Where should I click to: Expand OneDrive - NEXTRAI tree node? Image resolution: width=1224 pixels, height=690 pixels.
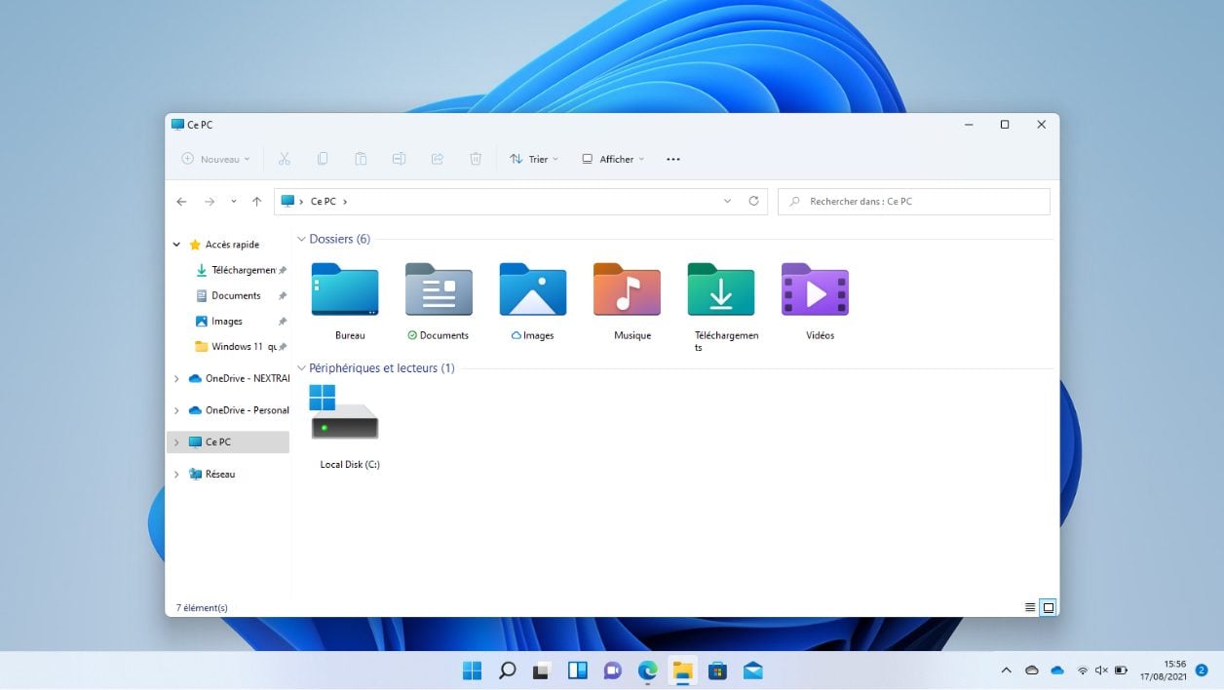pyautogui.click(x=176, y=378)
